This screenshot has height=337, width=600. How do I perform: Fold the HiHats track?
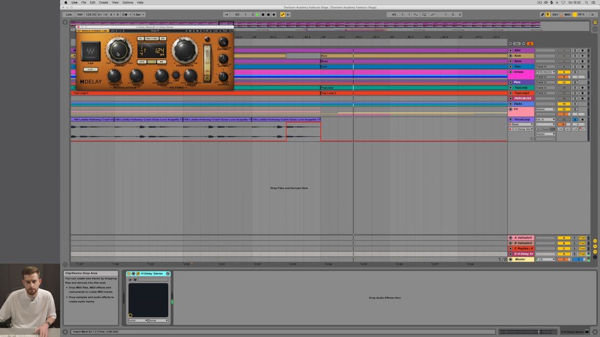(x=511, y=71)
